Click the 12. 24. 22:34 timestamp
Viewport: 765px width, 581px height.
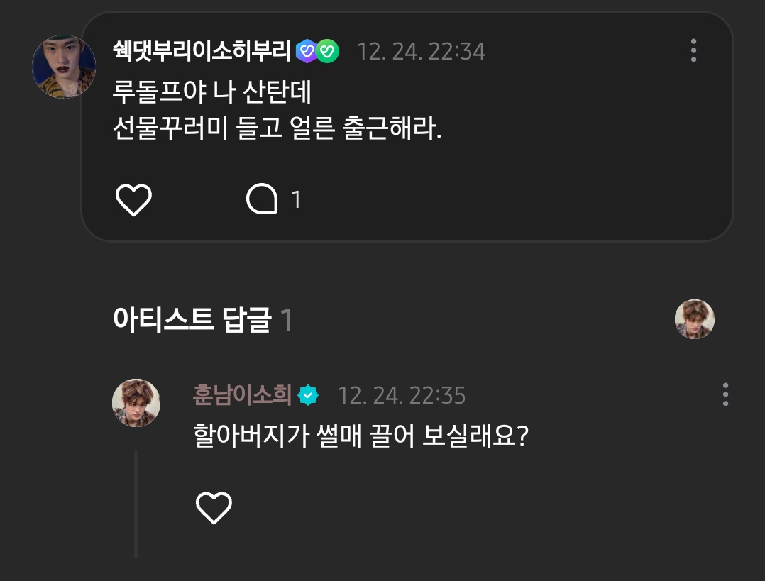(421, 52)
